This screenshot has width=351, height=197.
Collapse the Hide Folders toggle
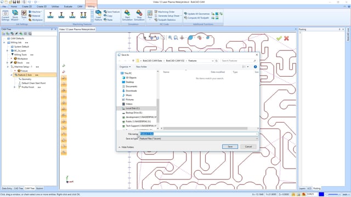(126, 147)
